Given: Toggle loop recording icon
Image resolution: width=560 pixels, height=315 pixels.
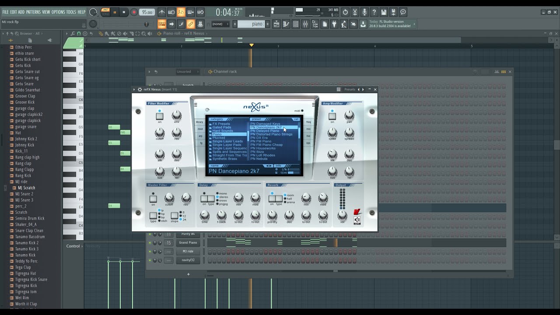Looking at the screenshot, I should tap(200, 12).
